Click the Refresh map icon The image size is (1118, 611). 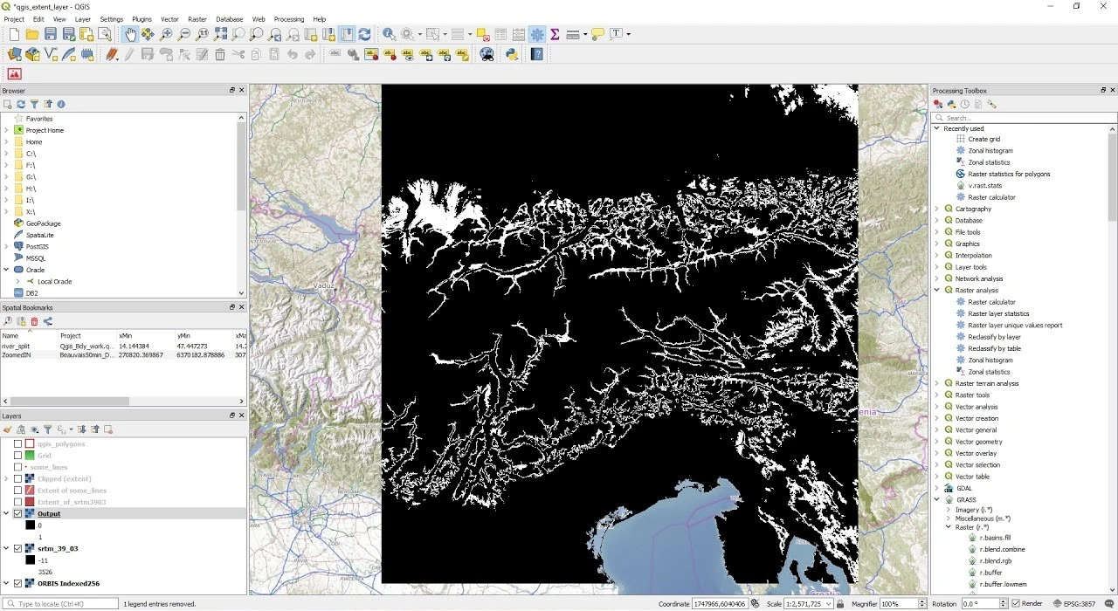[x=364, y=34]
